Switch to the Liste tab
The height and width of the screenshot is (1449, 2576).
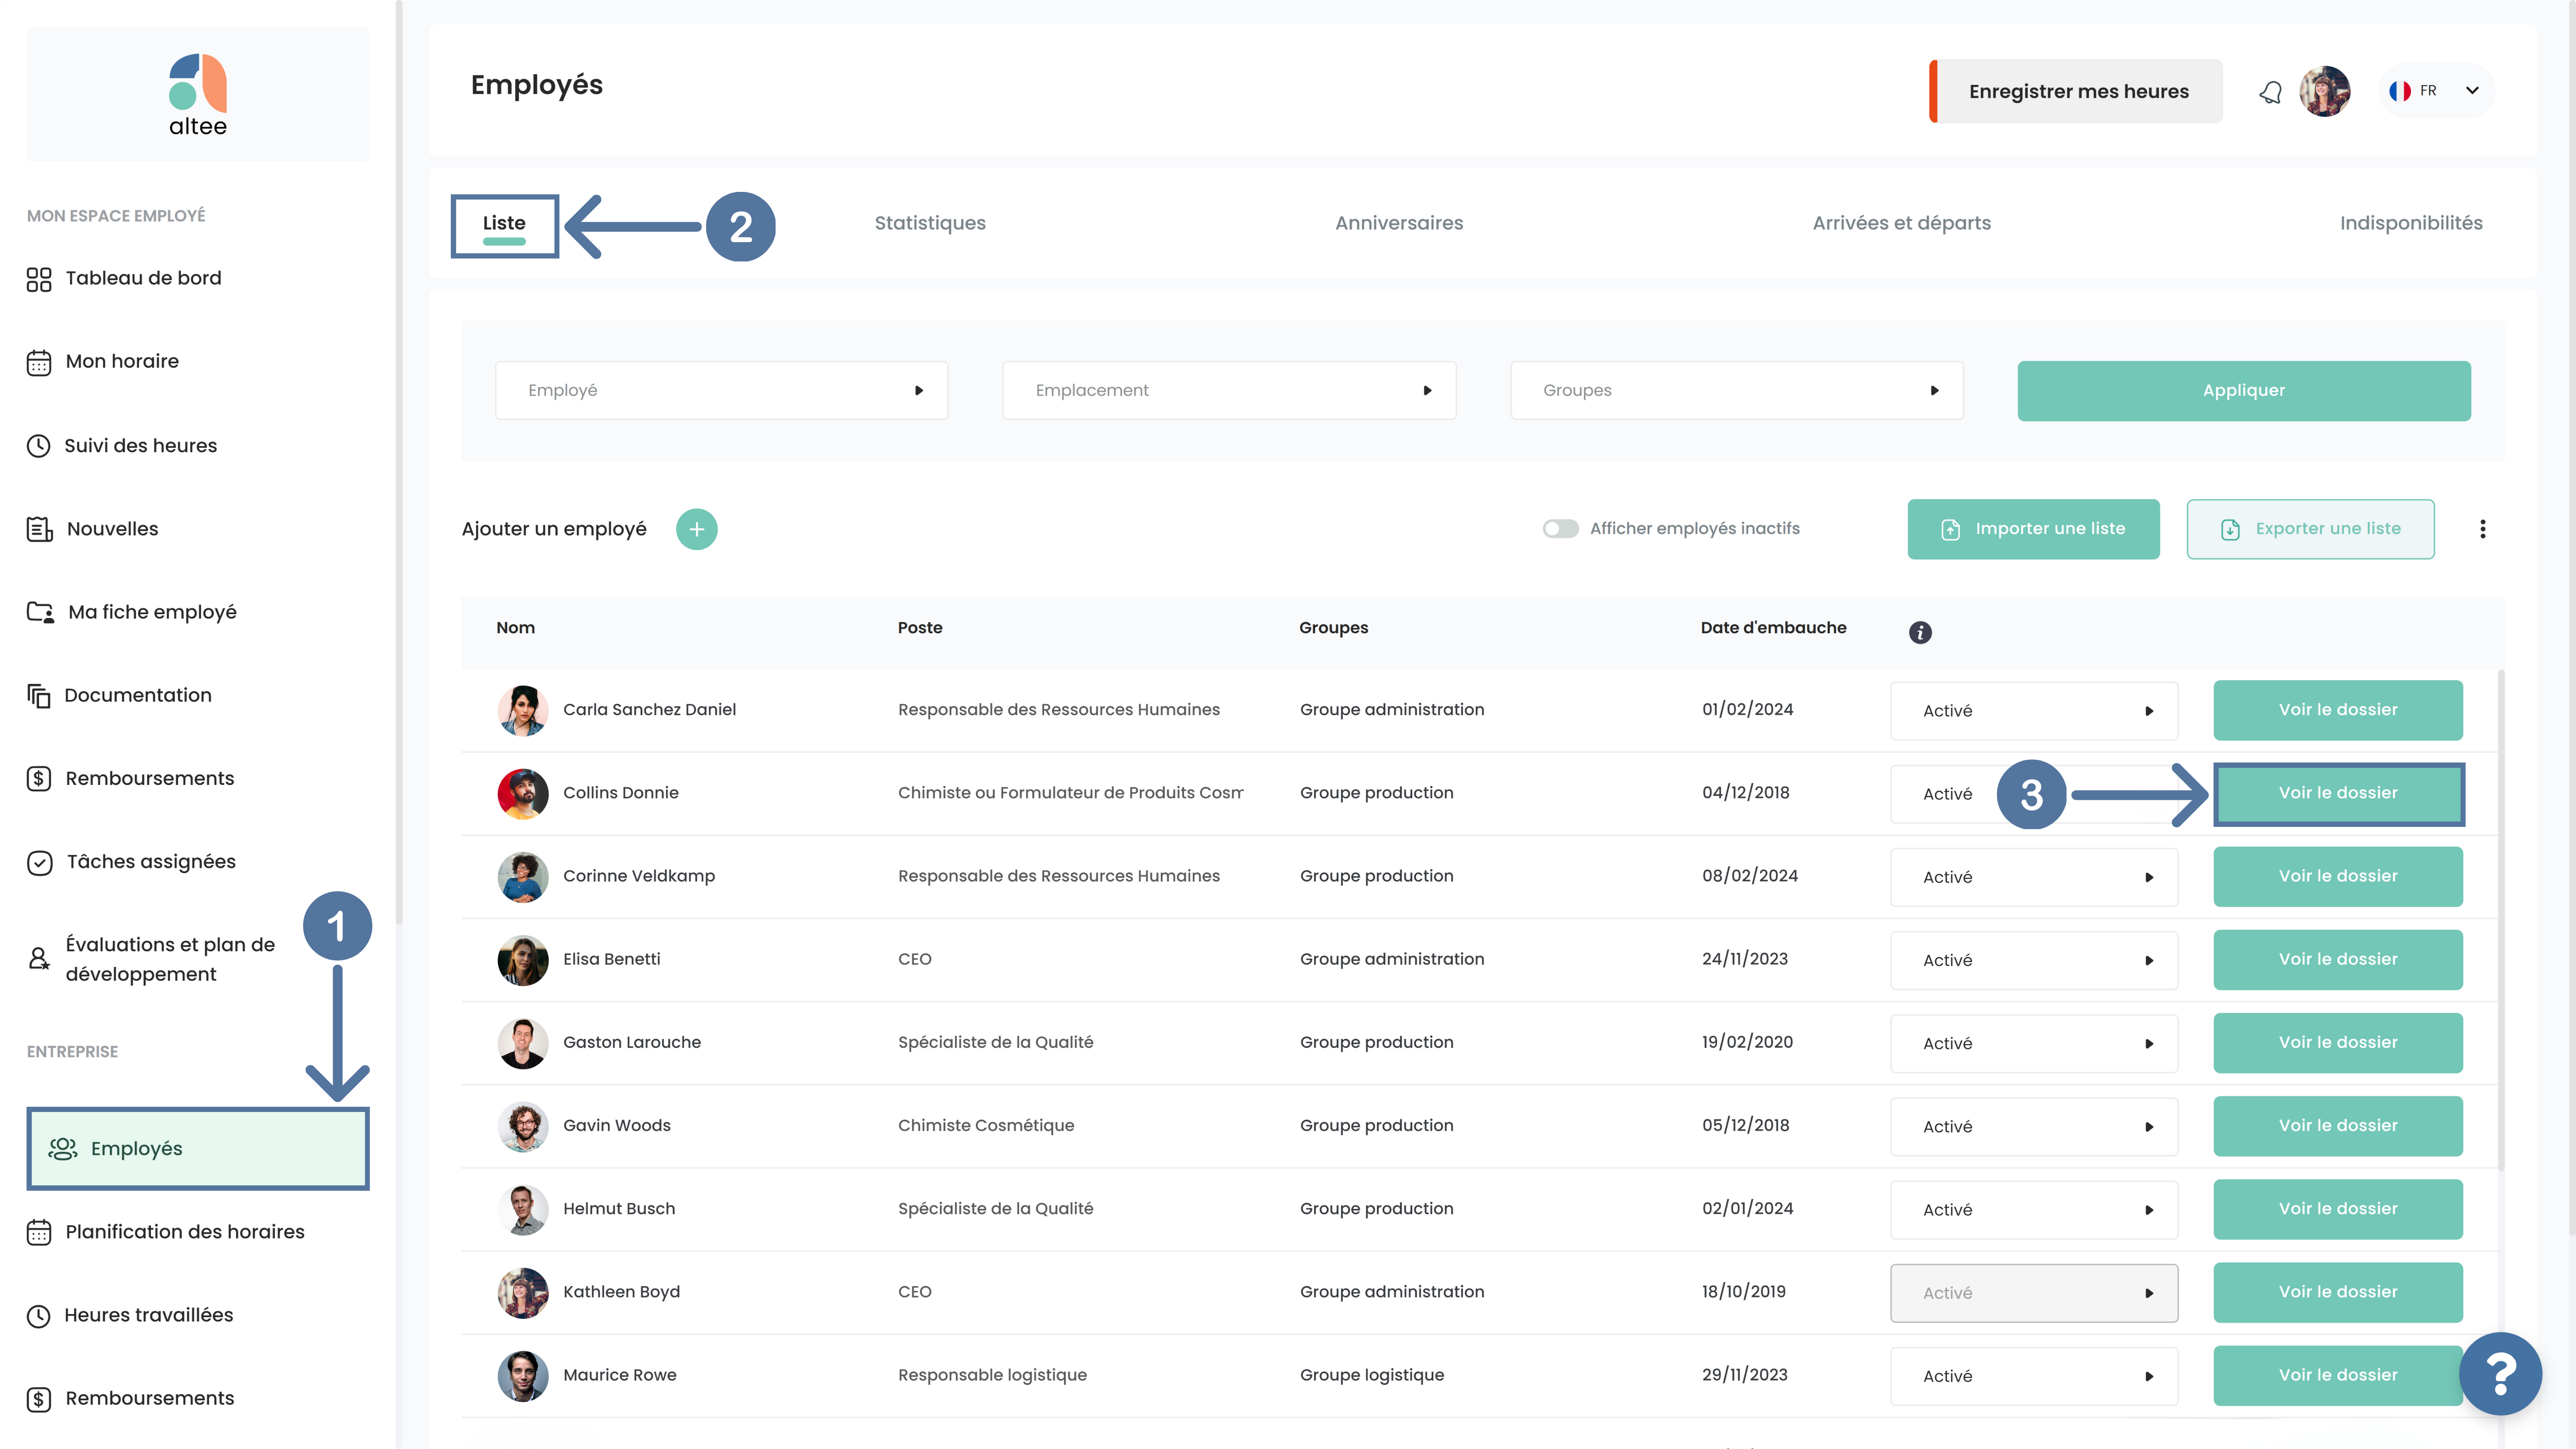504,224
